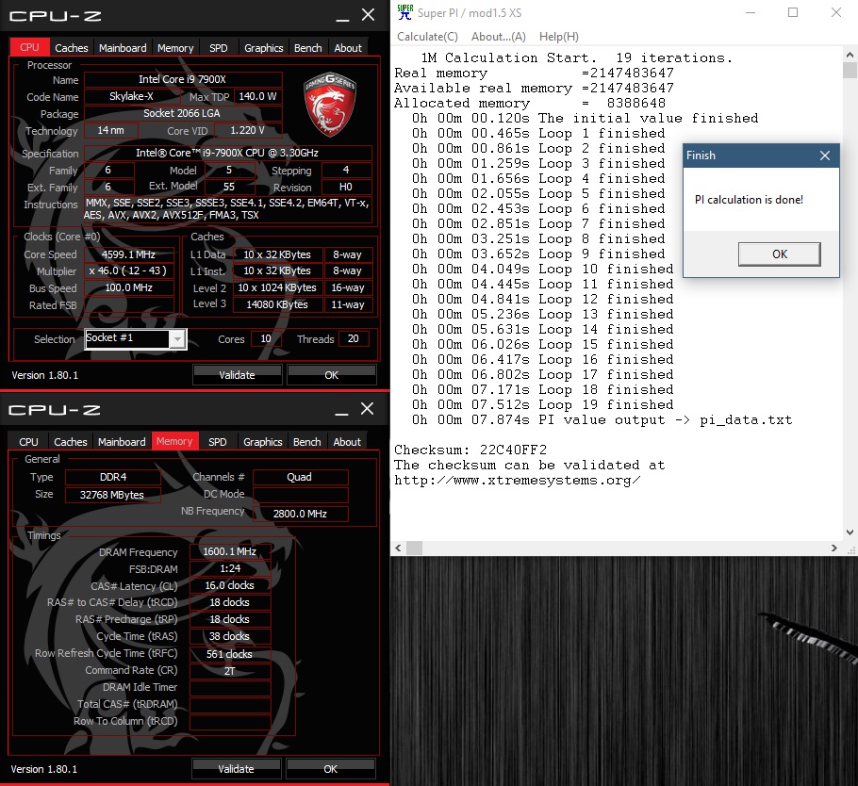Click the memory Size value 32768 MBytes
The height and width of the screenshot is (786, 858).
click(113, 495)
